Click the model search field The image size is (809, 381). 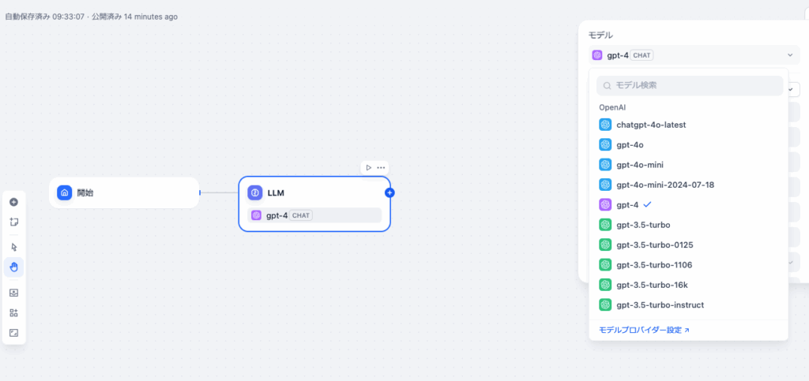click(690, 85)
